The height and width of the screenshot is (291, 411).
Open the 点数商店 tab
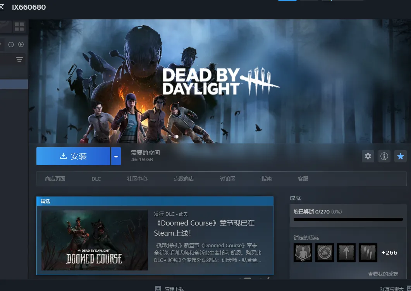point(184,179)
